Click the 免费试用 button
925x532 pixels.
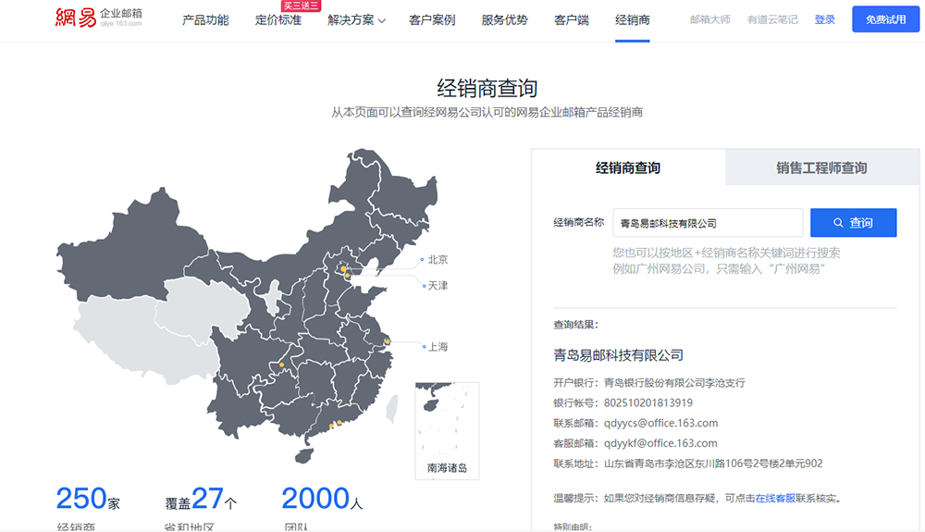click(885, 19)
